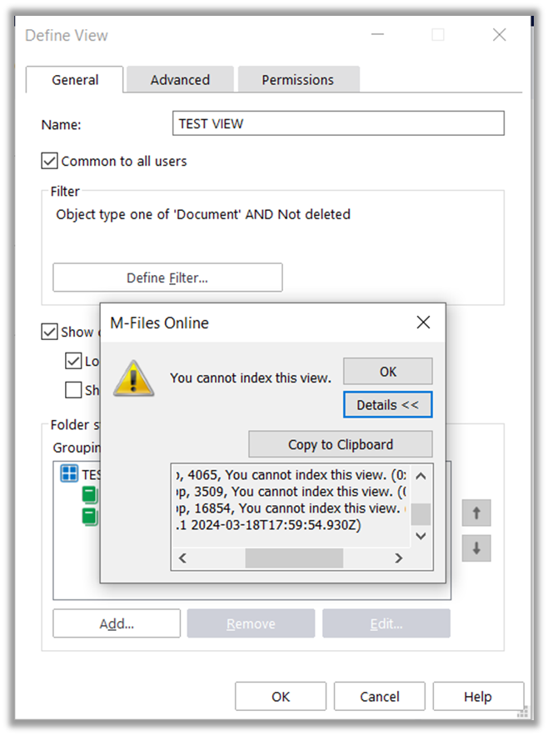Switch to the General tab
This screenshot has height=736, width=548.
(x=75, y=80)
